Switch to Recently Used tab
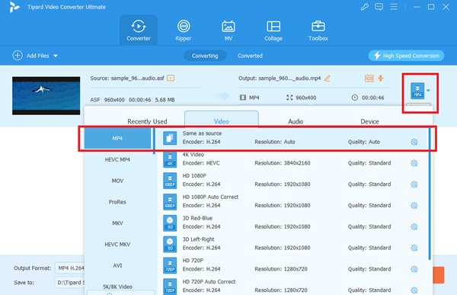This screenshot has width=457, height=295. click(x=147, y=121)
